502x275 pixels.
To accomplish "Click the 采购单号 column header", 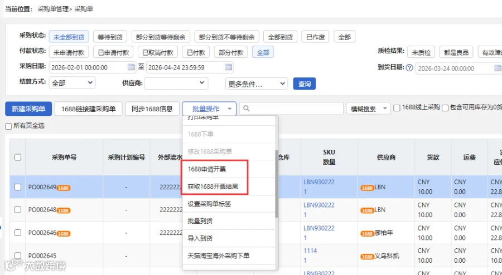I will (64, 157).
